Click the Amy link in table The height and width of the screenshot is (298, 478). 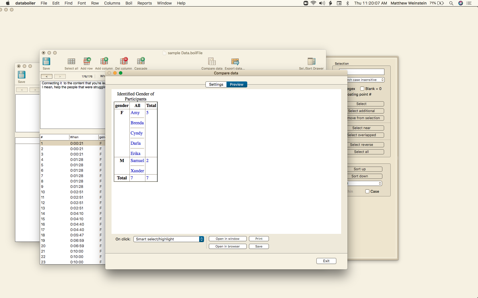pyautogui.click(x=135, y=113)
